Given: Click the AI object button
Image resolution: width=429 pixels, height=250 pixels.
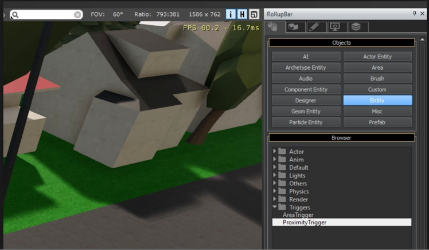Looking at the screenshot, I should (x=306, y=57).
